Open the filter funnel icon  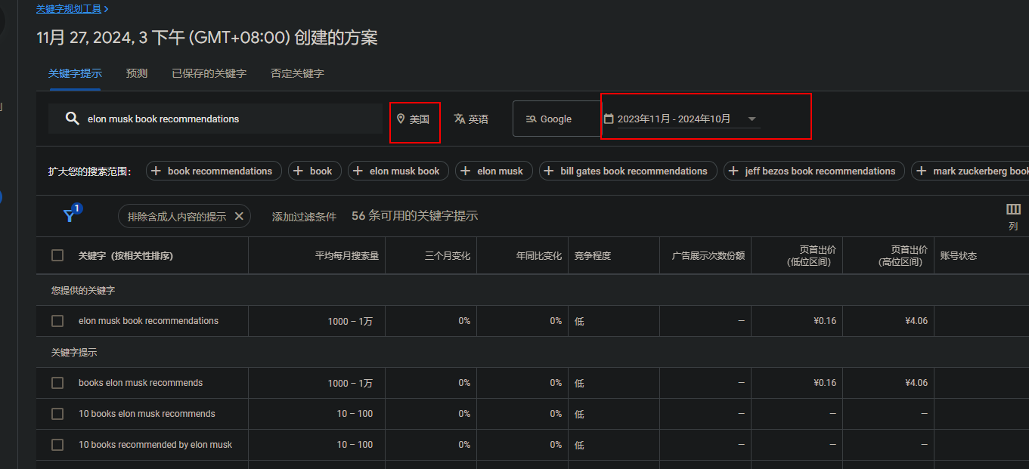69,216
